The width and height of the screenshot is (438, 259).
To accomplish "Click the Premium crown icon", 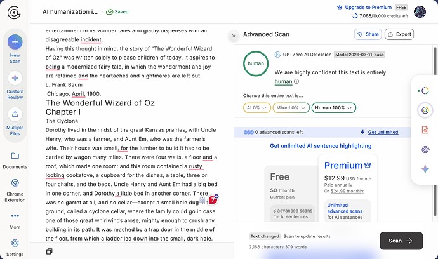I will click(368, 165).
